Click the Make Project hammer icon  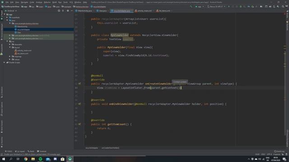191,6
